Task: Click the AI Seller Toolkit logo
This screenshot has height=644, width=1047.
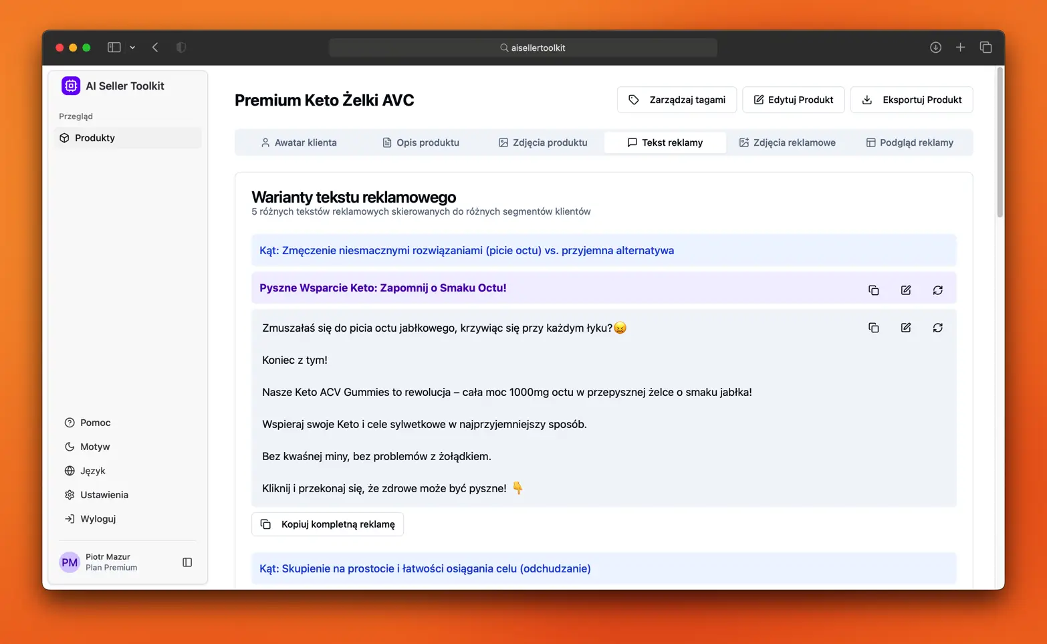Action: pyautogui.click(x=71, y=86)
